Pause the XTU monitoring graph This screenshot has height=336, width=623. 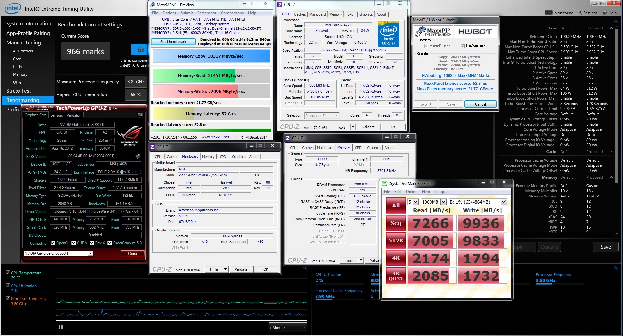pos(61,327)
